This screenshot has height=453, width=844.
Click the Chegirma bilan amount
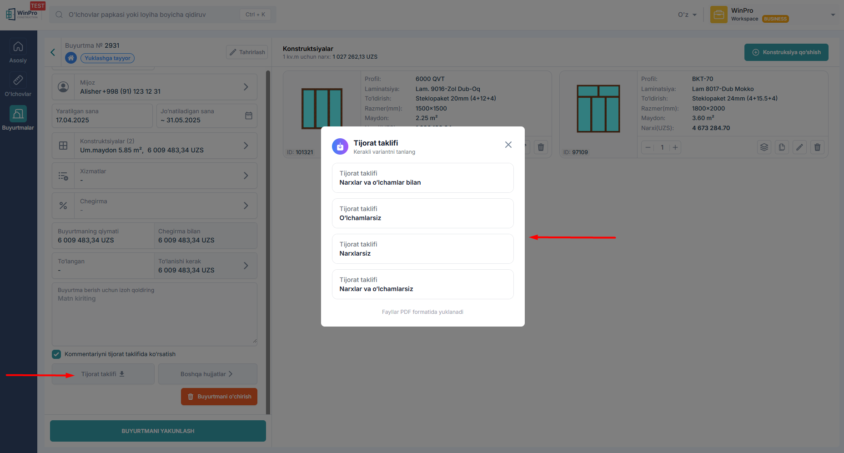click(x=186, y=240)
